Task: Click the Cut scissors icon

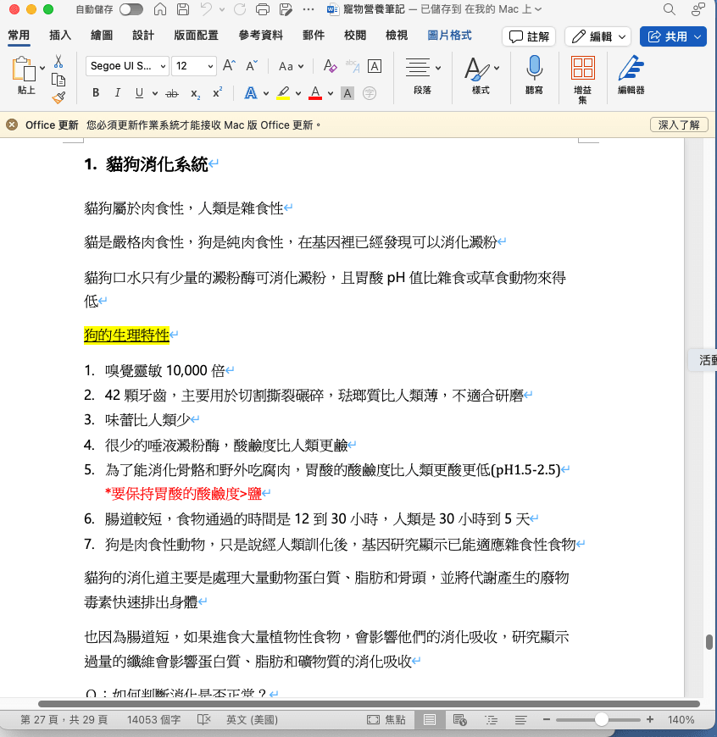Action: point(58,61)
